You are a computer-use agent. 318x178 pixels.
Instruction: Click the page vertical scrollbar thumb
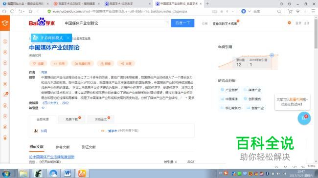click(316, 33)
